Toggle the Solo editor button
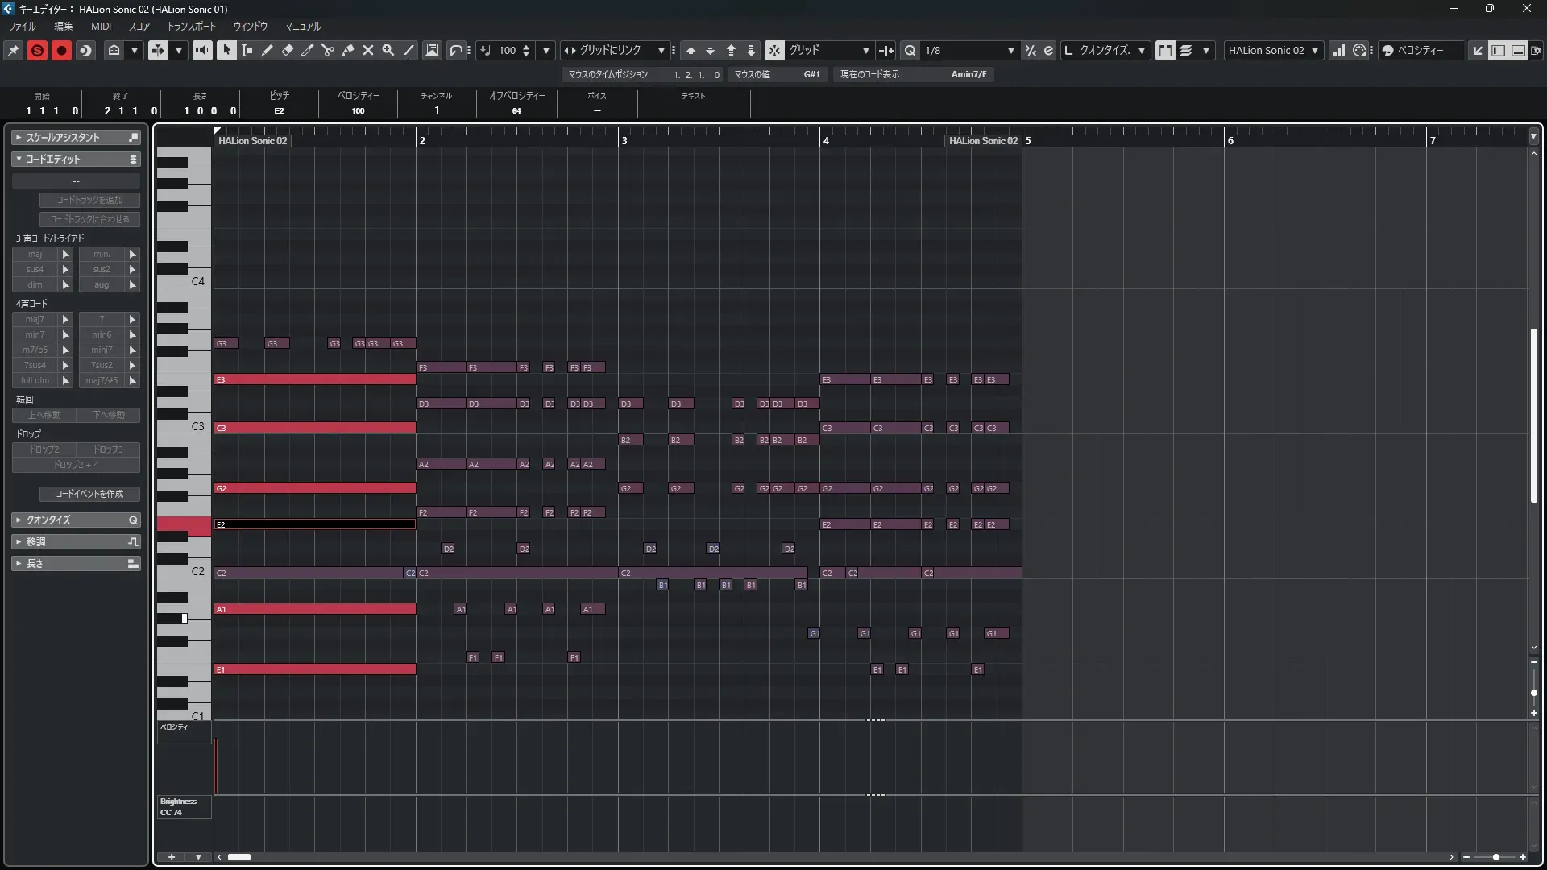This screenshot has width=1547, height=870. point(37,50)
